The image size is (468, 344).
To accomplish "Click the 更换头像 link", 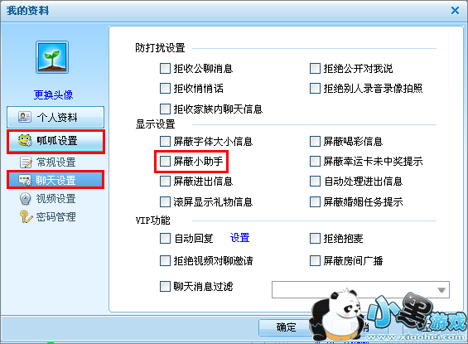I will point(53,95).
